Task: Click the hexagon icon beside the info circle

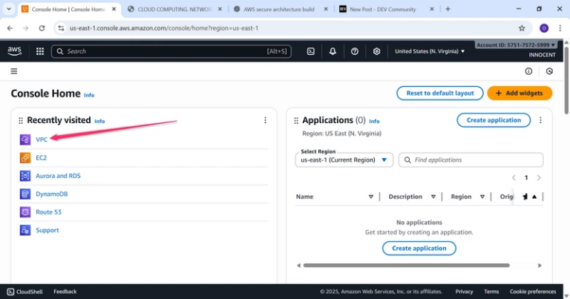Action: (x=549, y=71)
